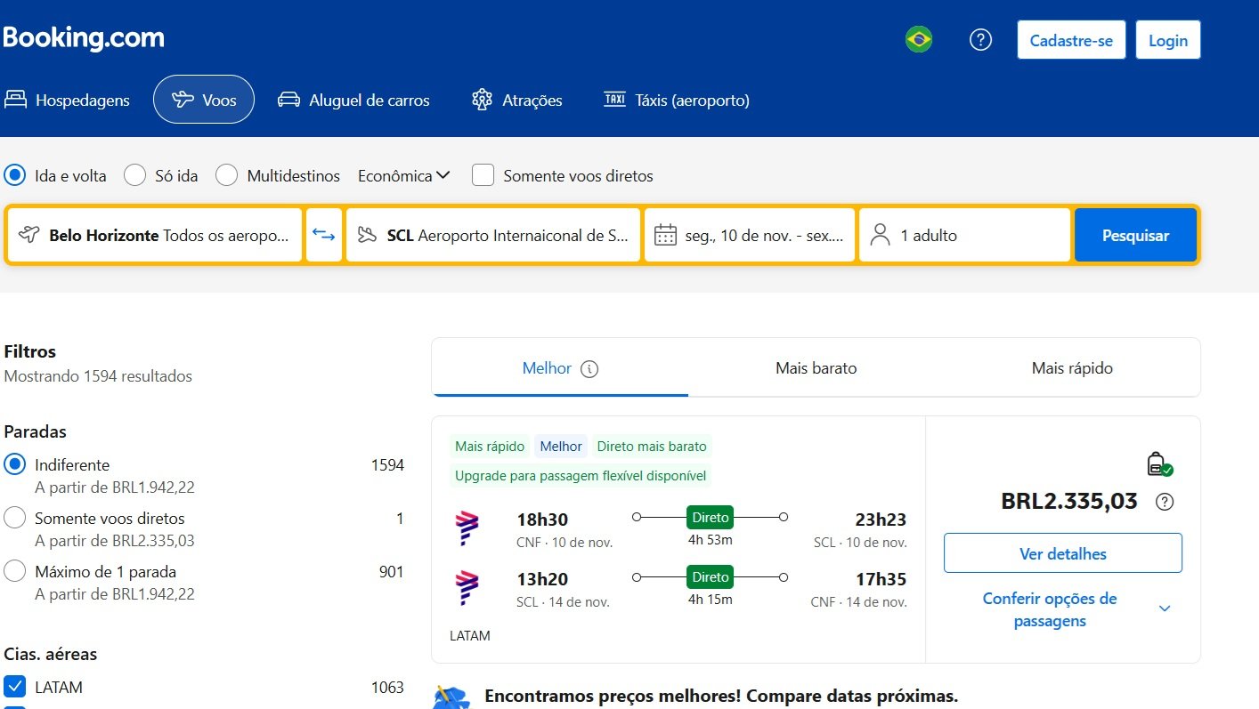Click the 17h35 return arrival time

(x=881, y=579)
